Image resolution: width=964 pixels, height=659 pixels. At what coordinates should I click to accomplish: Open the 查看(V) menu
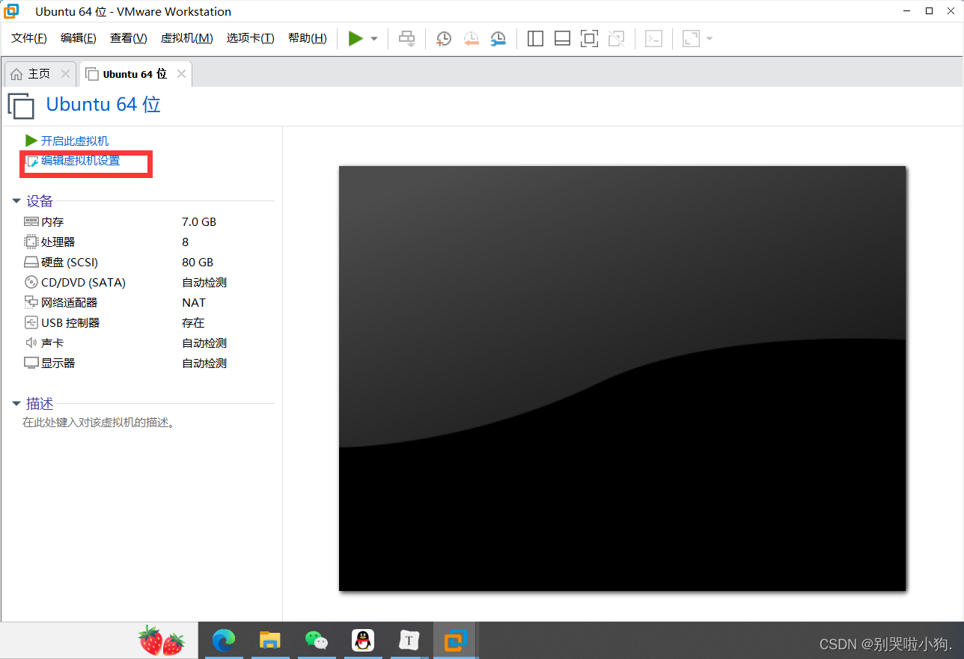tap(129, 38)
